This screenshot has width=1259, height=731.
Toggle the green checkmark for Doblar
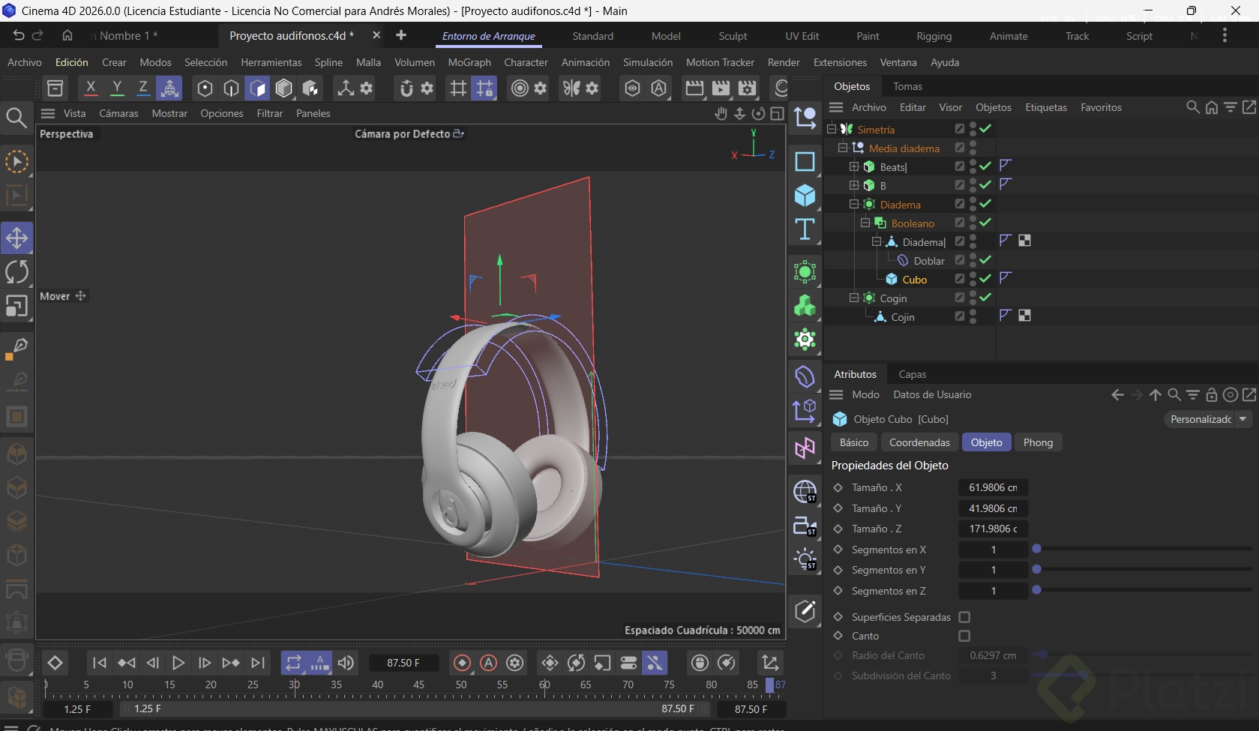point(985,260)
